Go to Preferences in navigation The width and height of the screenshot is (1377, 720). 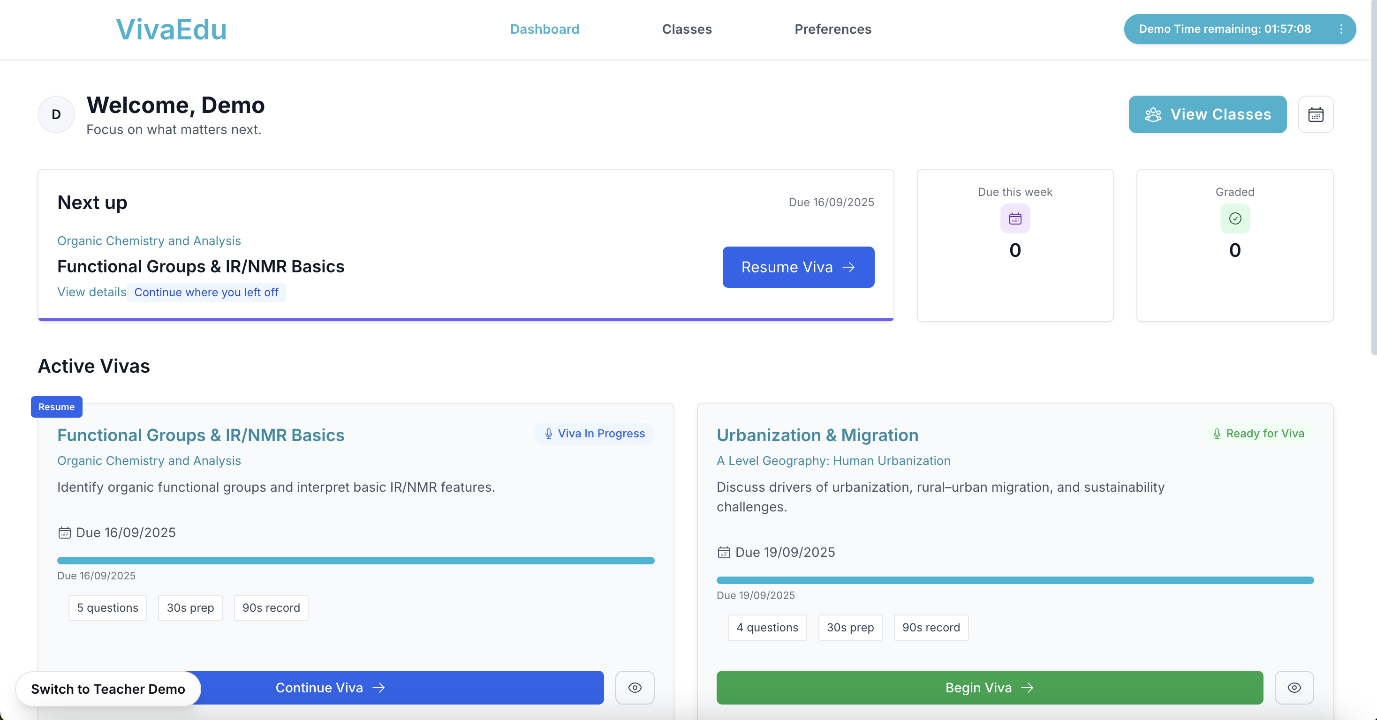(x=832, y=29)
